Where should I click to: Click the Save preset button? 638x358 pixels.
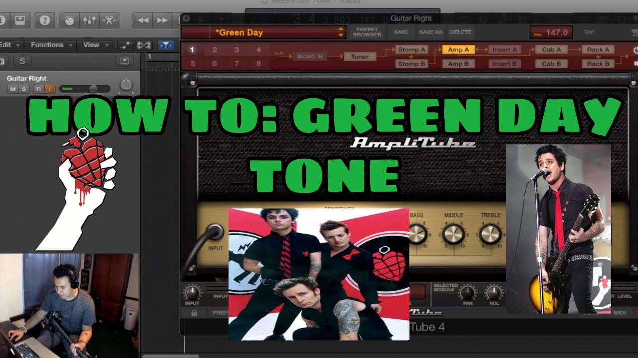[401, 32]
